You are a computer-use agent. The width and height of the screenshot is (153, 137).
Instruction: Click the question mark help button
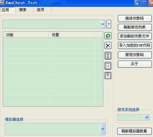(109, 24)
